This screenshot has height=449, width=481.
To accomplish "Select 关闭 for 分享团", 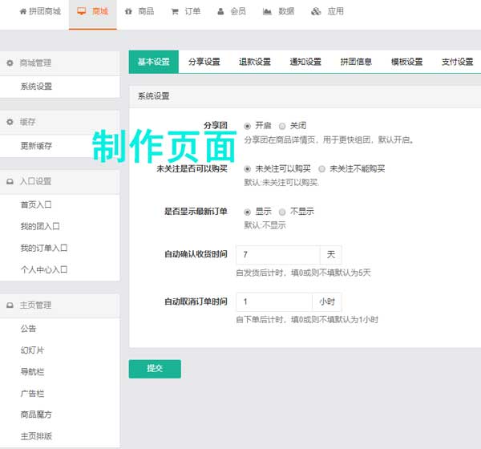I will (x=282, y=126).
